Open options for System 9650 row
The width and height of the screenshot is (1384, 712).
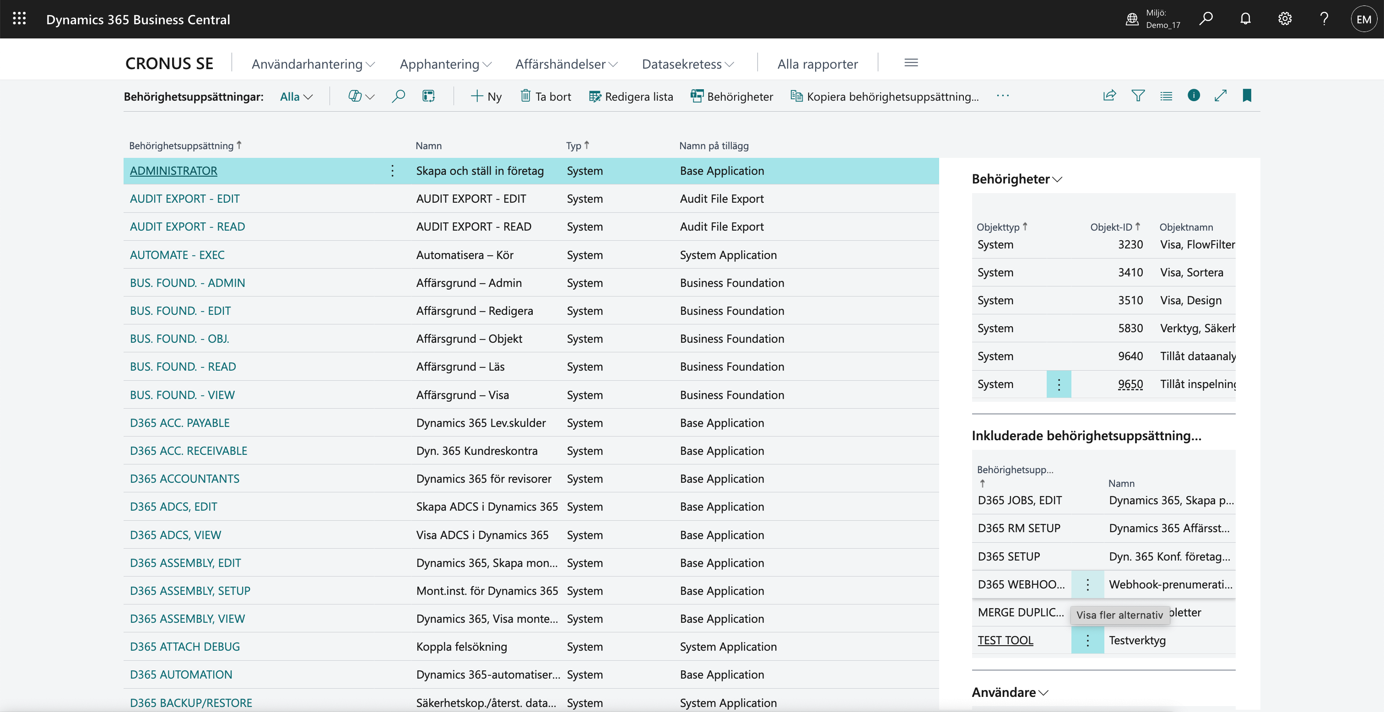tap(1059, 384)
